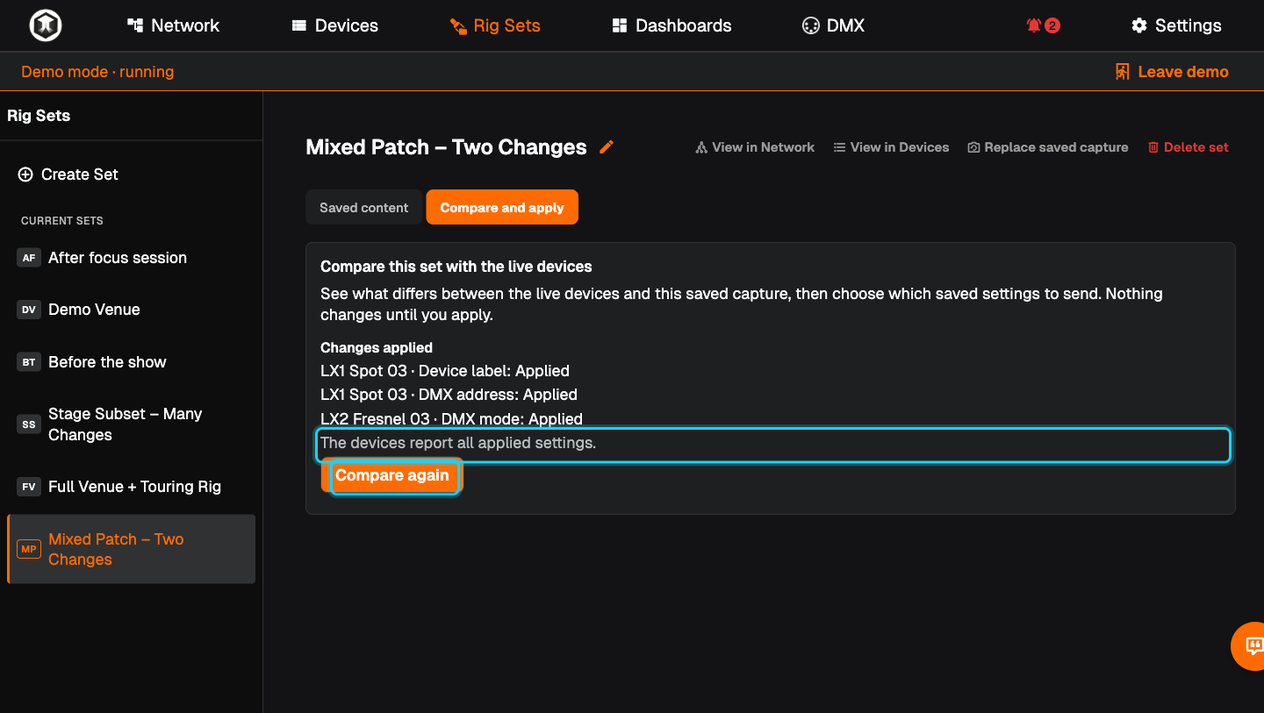Screen dimensions: 1264x713
Task: Click the pencil icon to rename the set
Action: pyautogui.click(x=607, y=147)
